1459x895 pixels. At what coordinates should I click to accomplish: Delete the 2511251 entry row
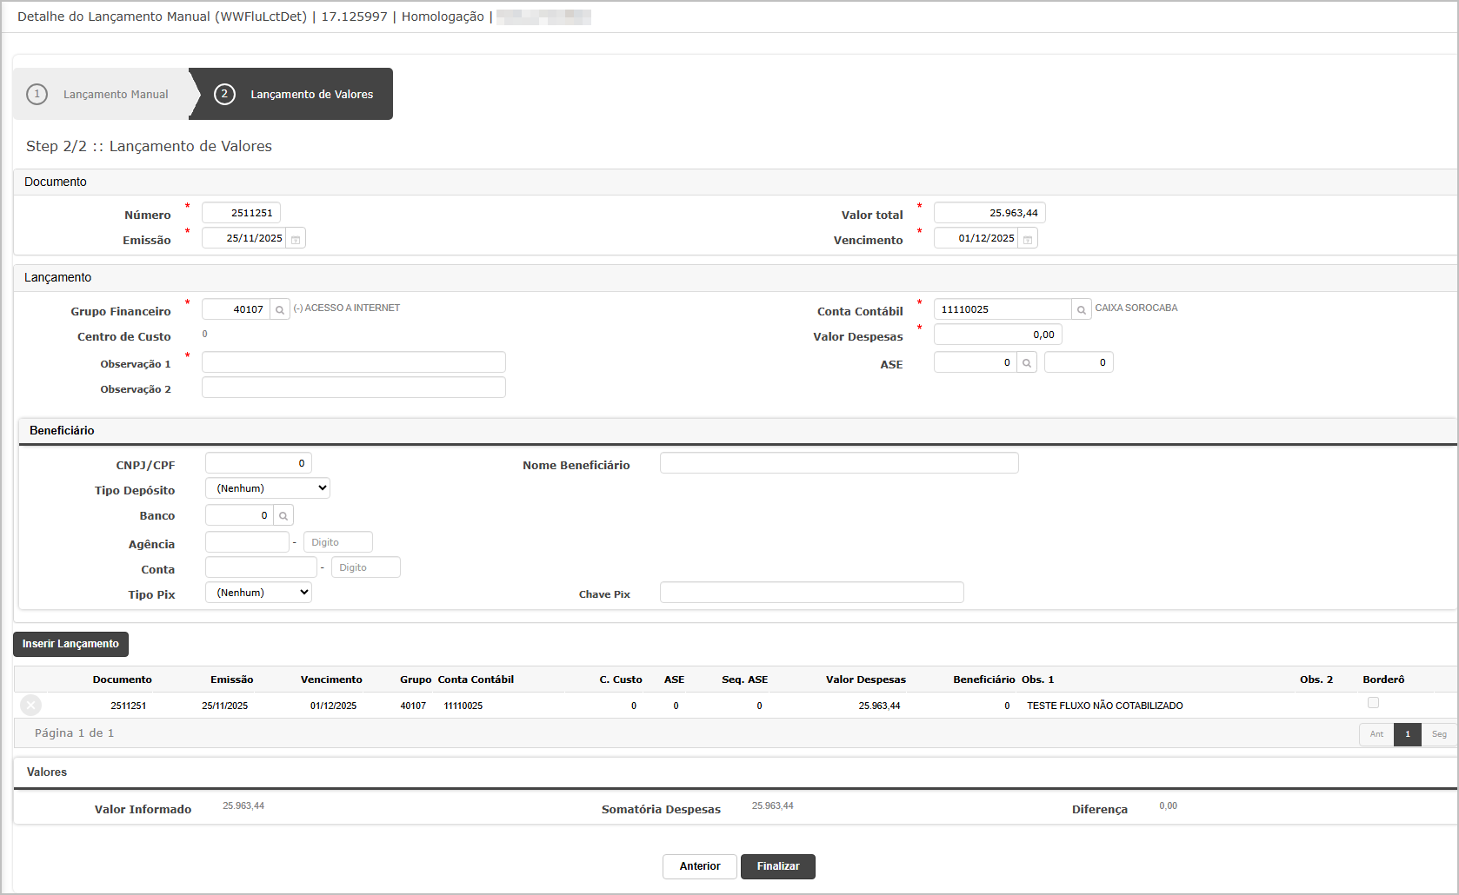point(30,706)
